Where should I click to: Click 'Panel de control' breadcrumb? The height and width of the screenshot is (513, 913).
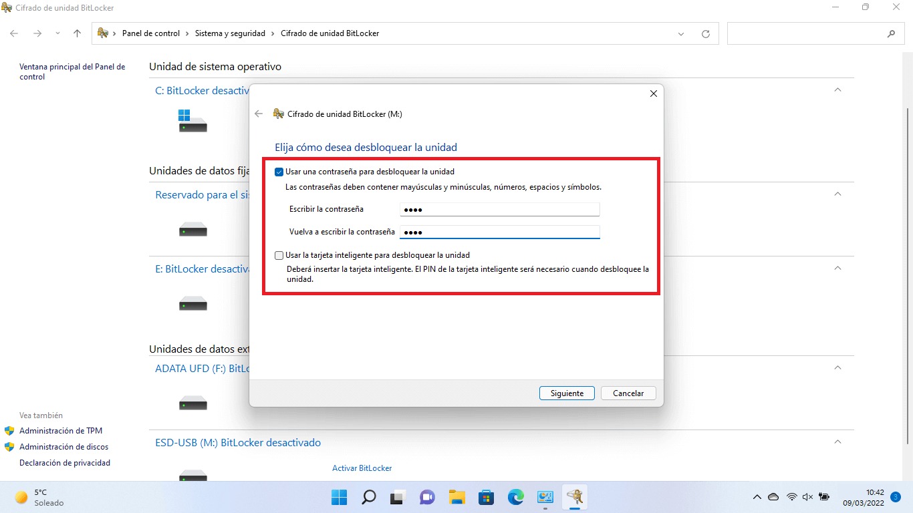pos(150,33)
